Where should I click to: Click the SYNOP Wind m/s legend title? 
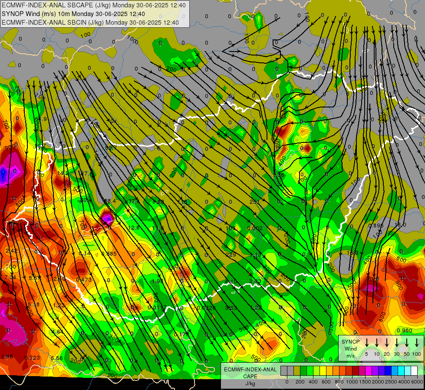[350, 349]
